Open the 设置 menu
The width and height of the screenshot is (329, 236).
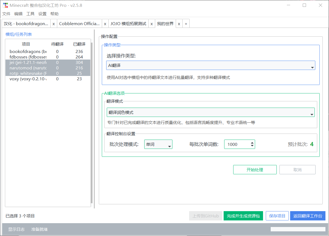point(42,14)
